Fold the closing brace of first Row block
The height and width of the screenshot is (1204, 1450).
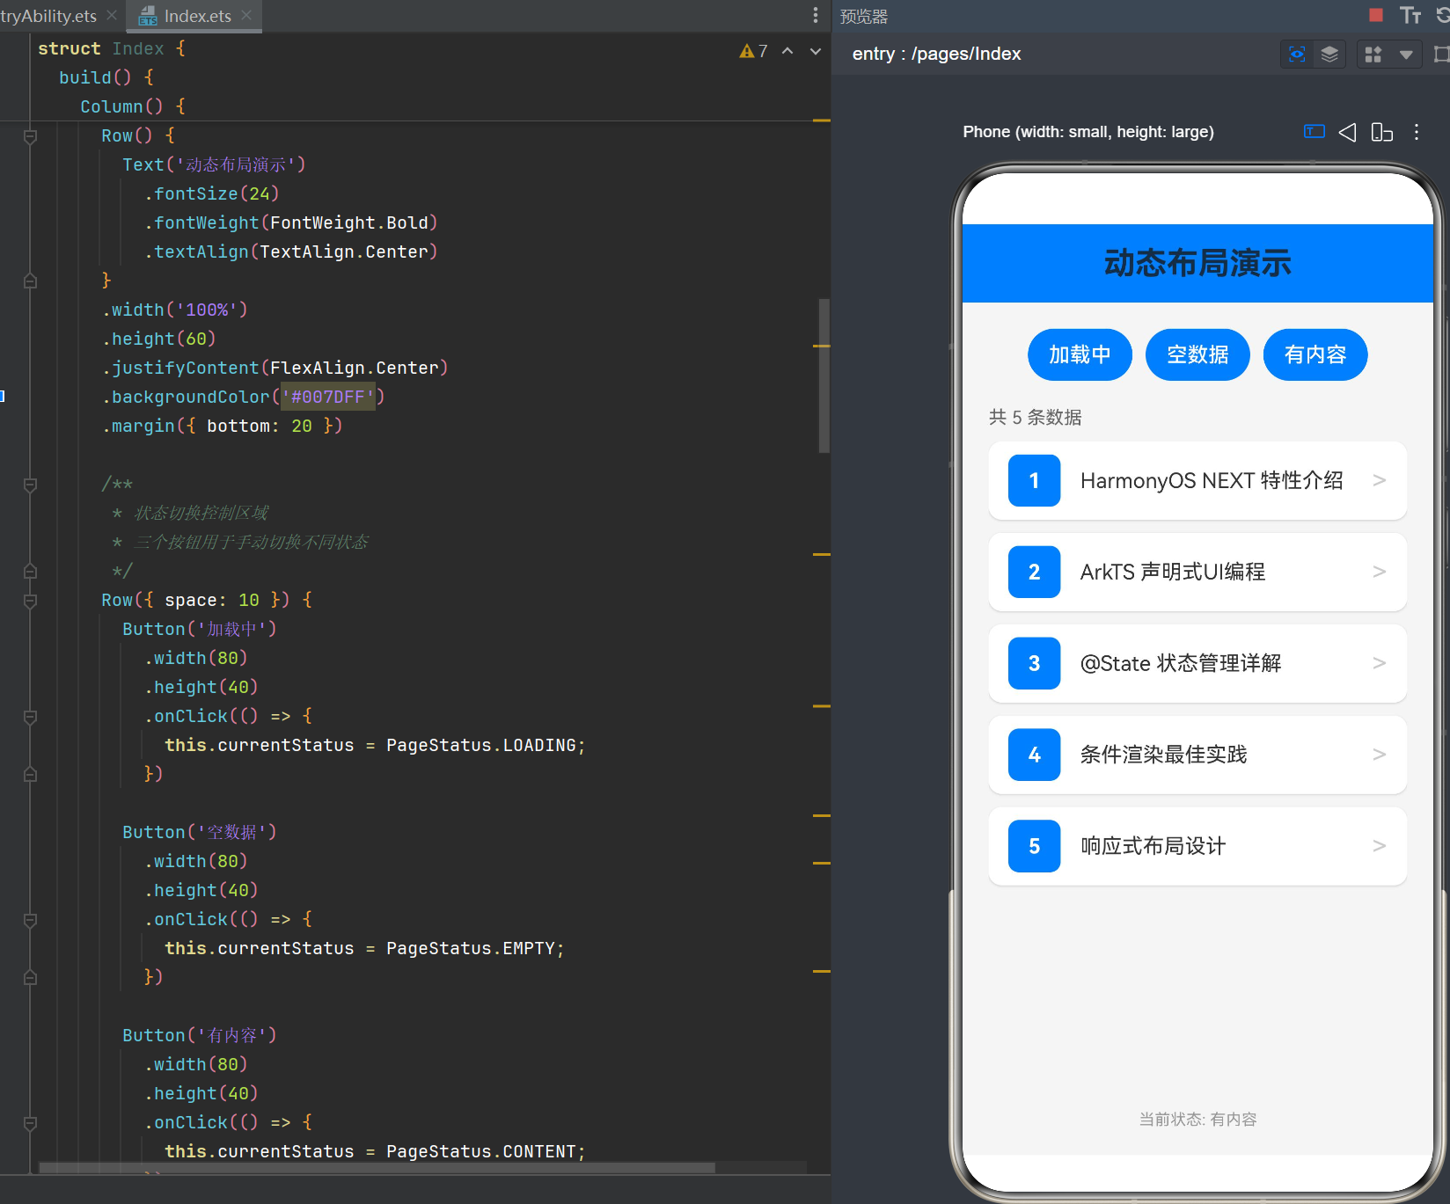click(x=30, y=281)
